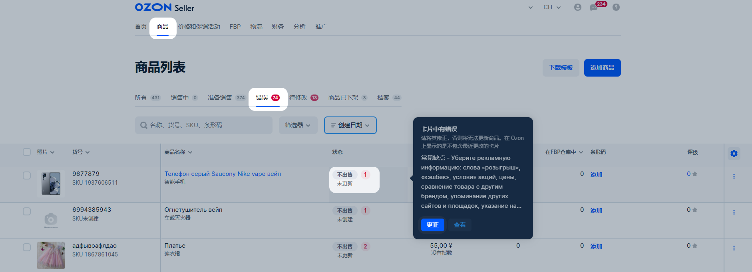The height and width of the screenshot is (272, 752).
Task: Open FBP navigation item
Action: [235, 27]
